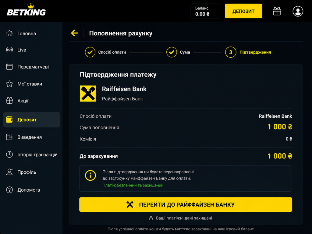Click the Комісія label
This screenshot has width=312, height=234.
click(x=88, y=139)
